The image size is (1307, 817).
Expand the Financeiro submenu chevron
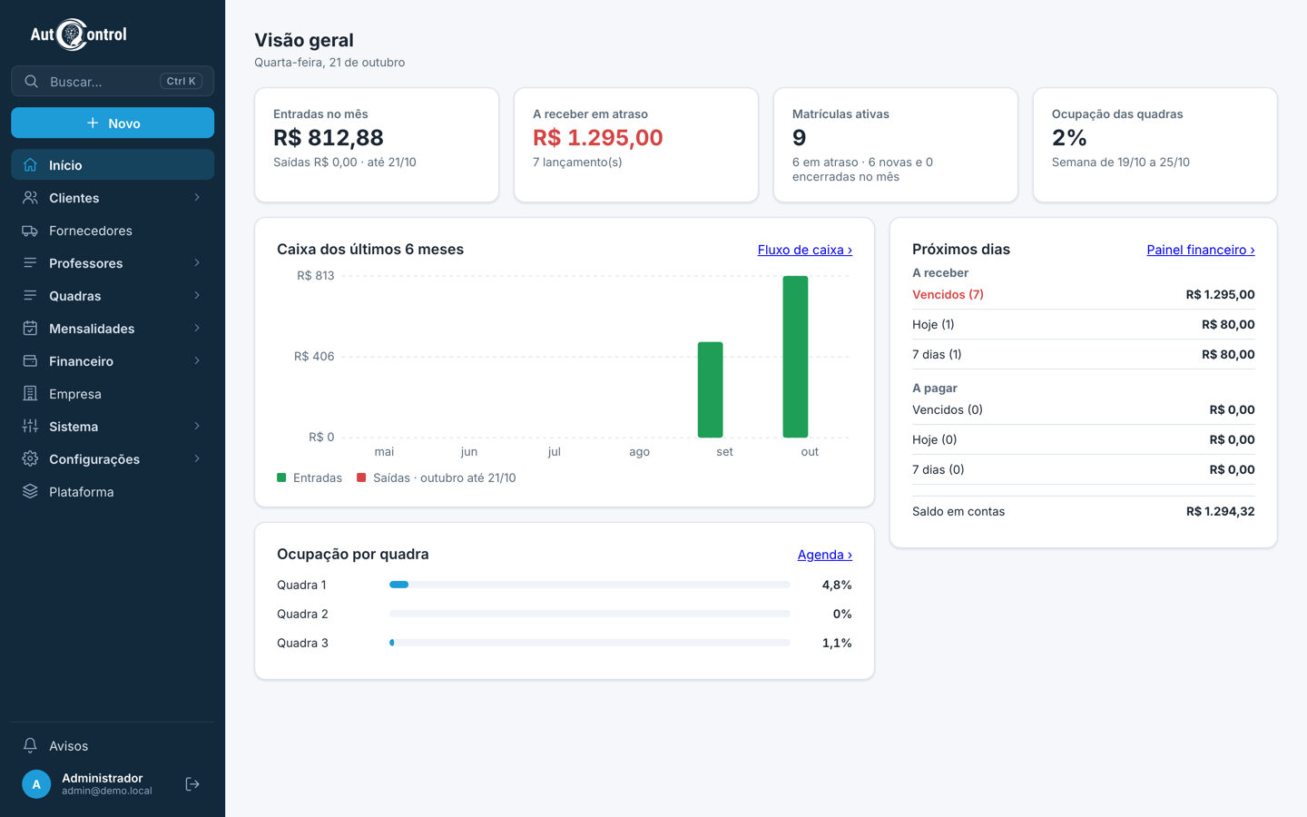coord(197,361)
